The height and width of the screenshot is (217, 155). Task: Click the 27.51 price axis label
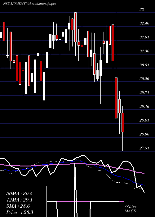tap(144, 148)
